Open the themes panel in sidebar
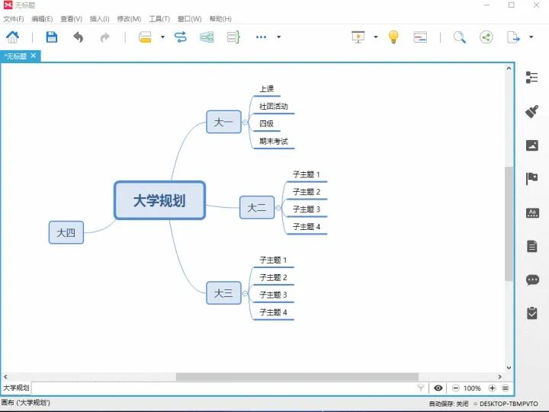The width and height of the screenshot is (549, 412). (532, 212)
